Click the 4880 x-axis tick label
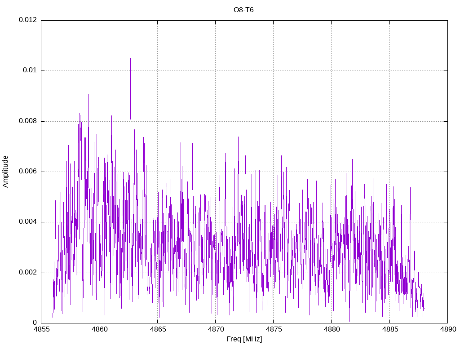Image resolution: width=460 pixels, height=345 pixels. pos(332,329)
